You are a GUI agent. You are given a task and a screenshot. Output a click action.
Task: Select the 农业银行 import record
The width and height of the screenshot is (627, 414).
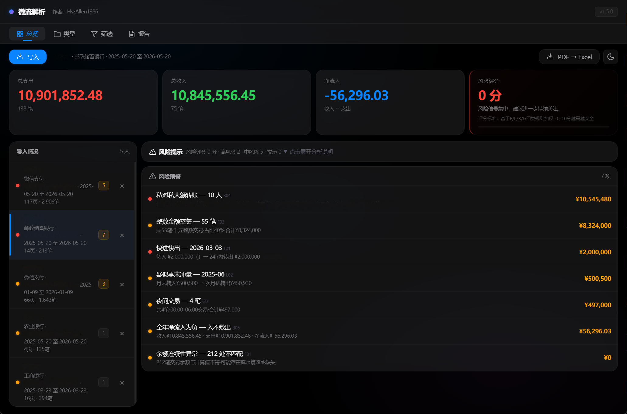click(72, 333)
